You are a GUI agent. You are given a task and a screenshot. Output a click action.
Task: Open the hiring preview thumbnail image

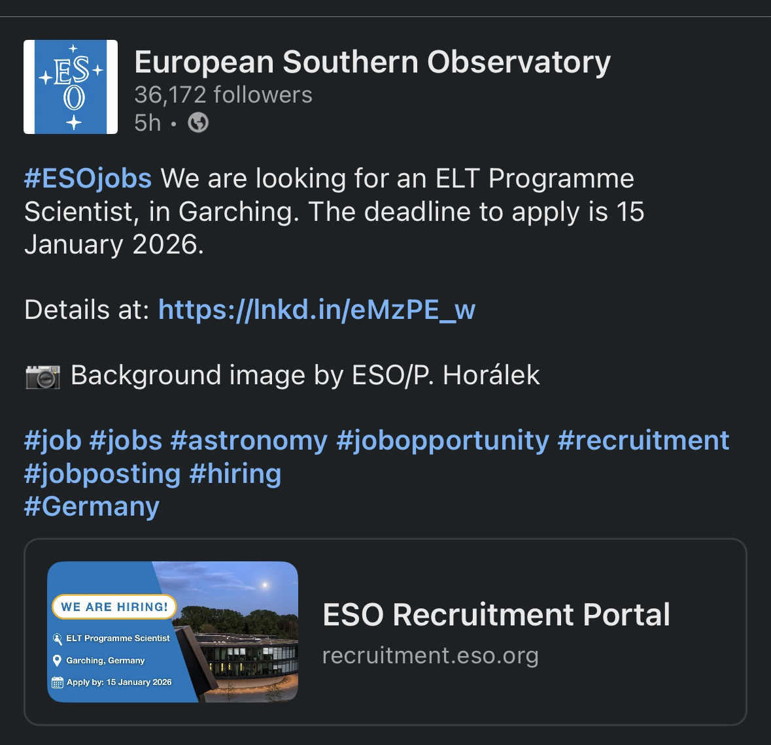(x=173, y=631)
